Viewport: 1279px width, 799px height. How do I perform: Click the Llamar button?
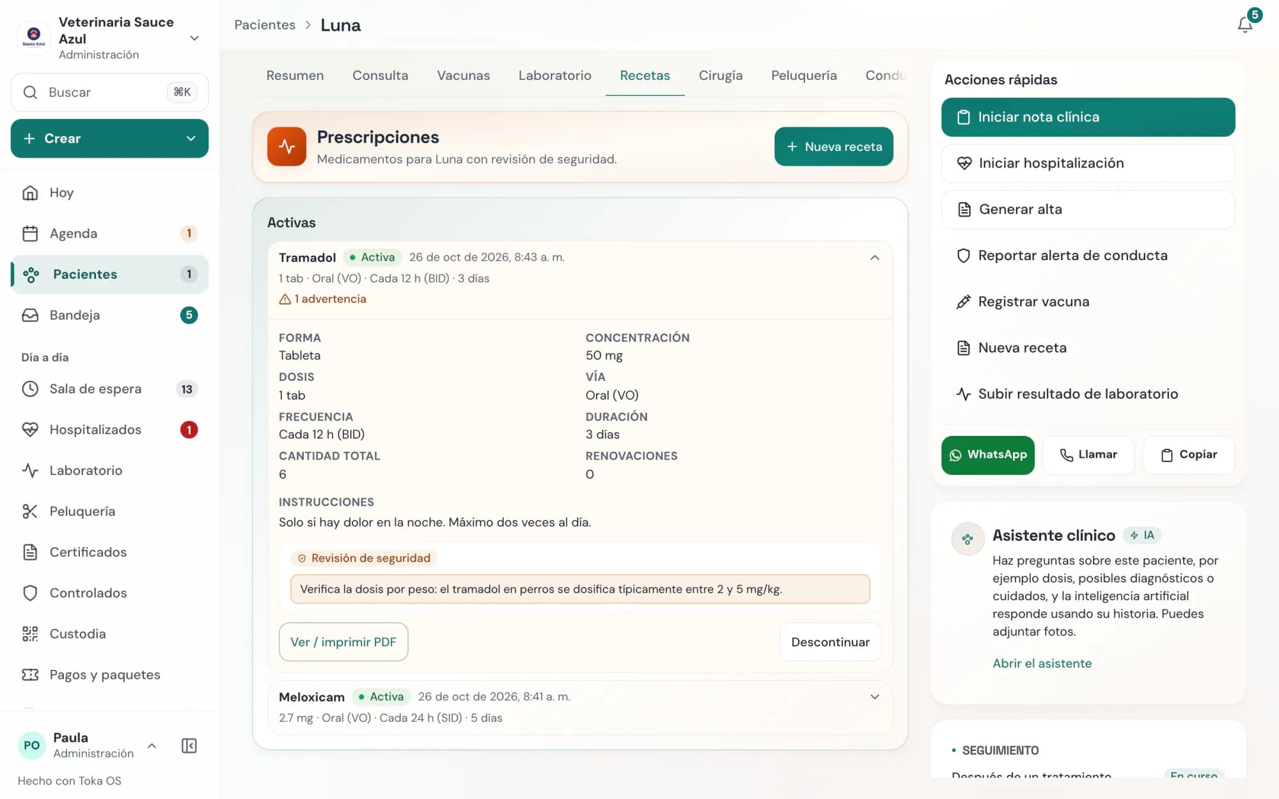1088,455
